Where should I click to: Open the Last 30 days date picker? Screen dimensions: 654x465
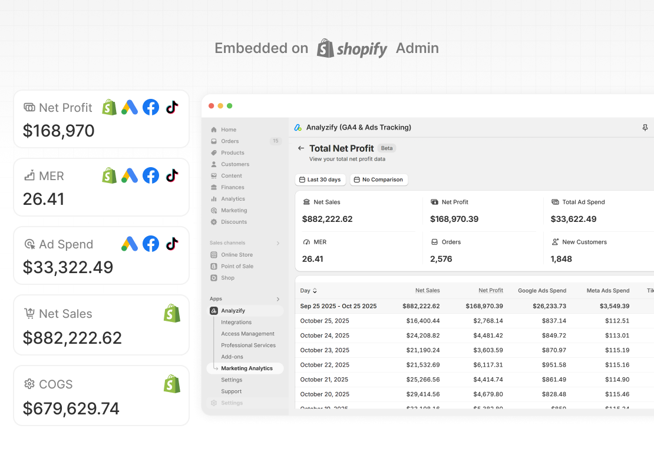click(x=320, y=180)
